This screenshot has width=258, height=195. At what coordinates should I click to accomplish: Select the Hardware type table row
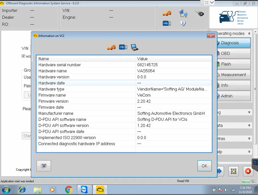point(124,89)
